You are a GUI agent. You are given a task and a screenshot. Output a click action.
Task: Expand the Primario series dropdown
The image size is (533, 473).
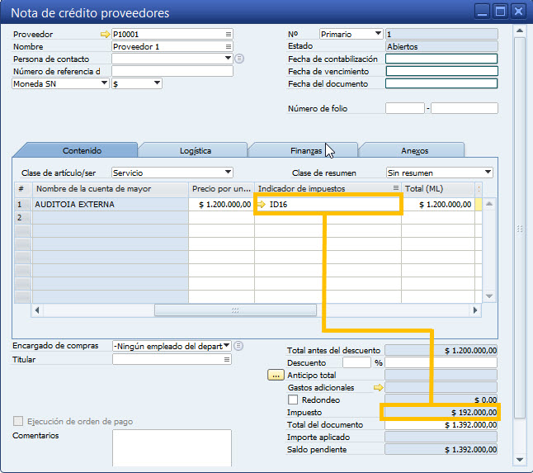pyautogui.click(x=378, y=34)
